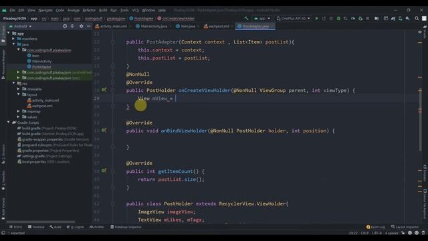The image size is (428, 241).
Task: Collapse the layout folder
Action: pos(18,94)
